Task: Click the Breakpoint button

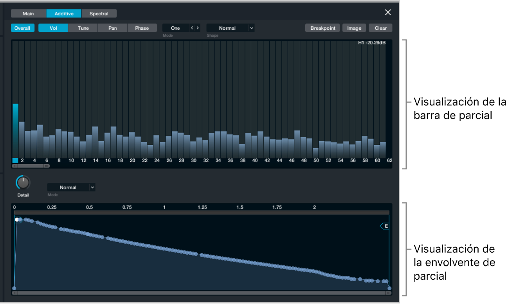Action: (323, 28)
